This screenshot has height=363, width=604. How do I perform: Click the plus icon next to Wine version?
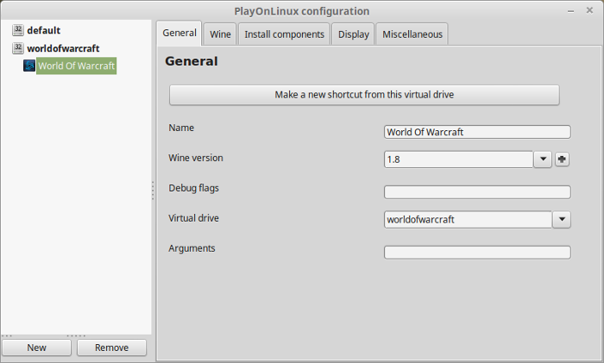(x=562, y=159)
